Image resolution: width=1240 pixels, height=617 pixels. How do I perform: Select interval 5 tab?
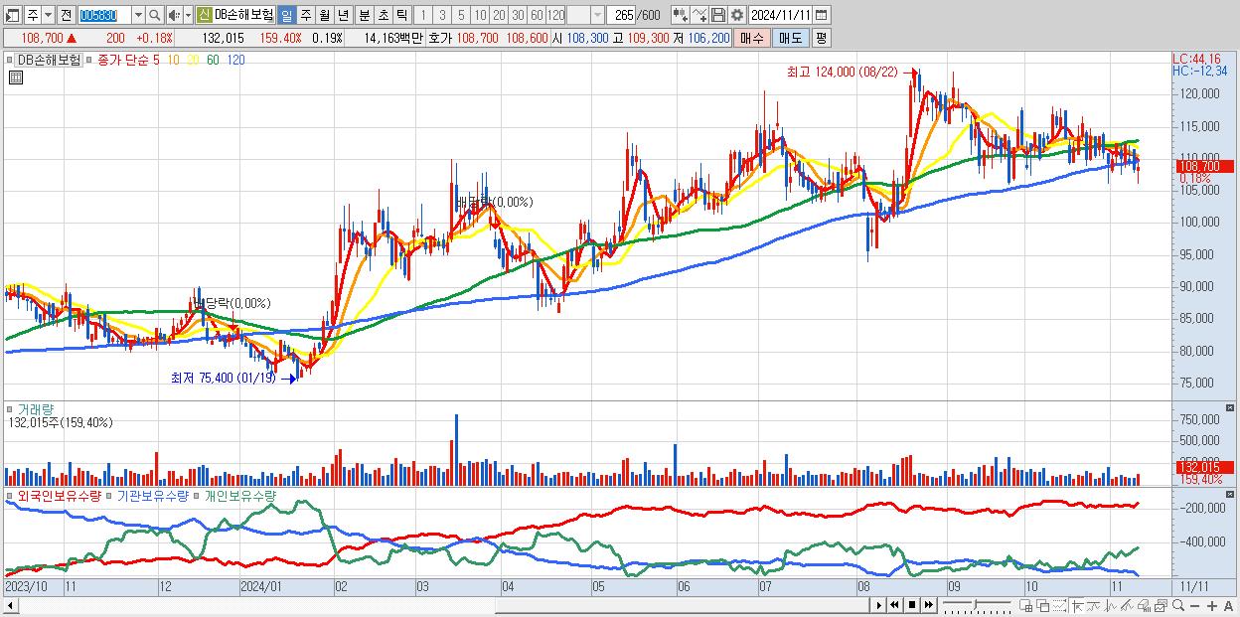(461, 15)
